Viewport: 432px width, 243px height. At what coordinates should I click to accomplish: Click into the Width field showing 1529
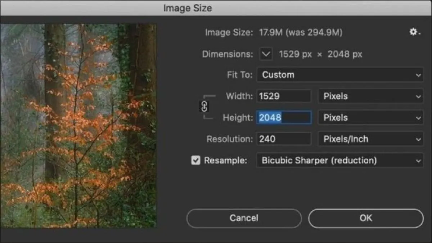point(284,96)
